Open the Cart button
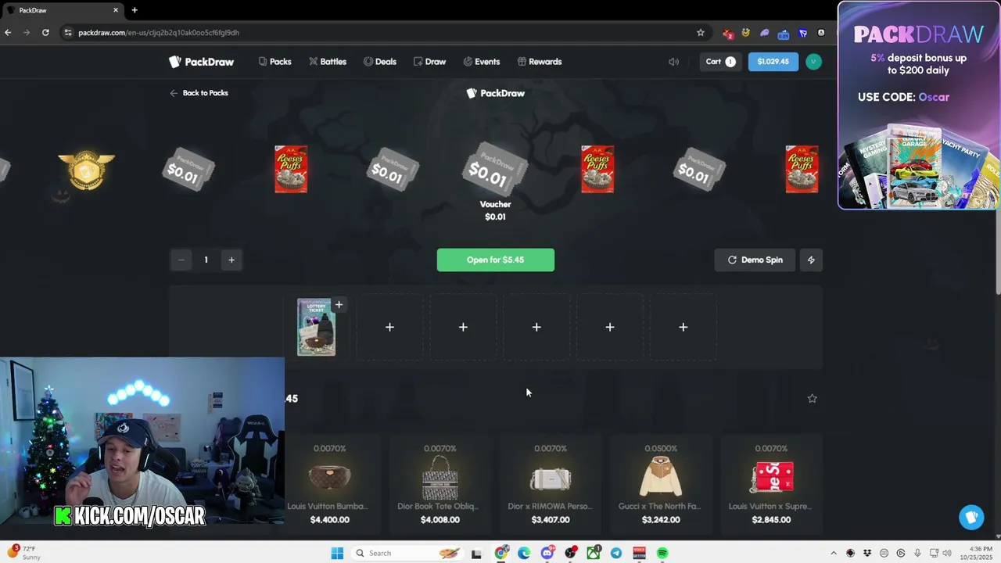 (x=720, y=62)
